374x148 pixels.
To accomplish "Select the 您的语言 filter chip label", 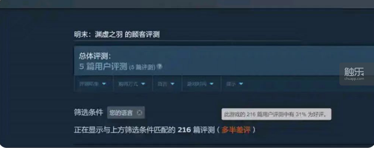I will point(121,113).
